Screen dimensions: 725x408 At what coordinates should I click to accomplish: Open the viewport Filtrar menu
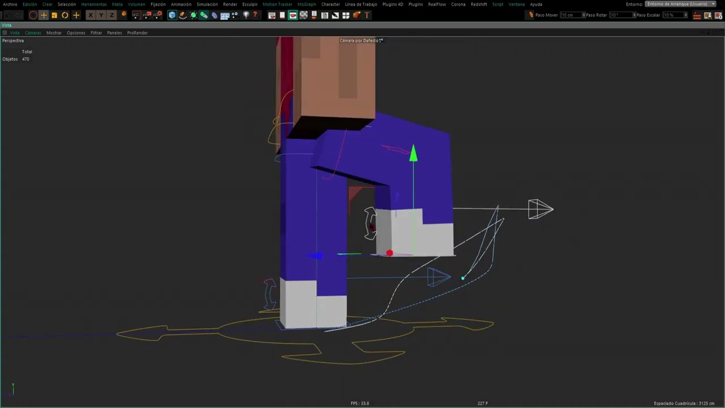click(96, 33)
